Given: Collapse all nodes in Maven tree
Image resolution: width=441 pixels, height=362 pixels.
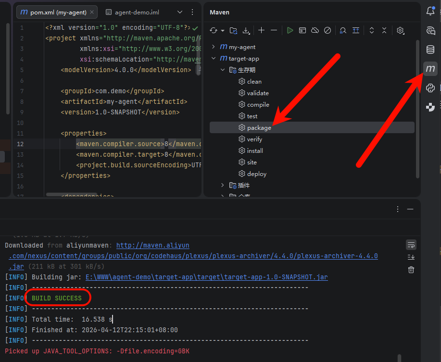Looking at the screenshot, I should pos(384,30).
